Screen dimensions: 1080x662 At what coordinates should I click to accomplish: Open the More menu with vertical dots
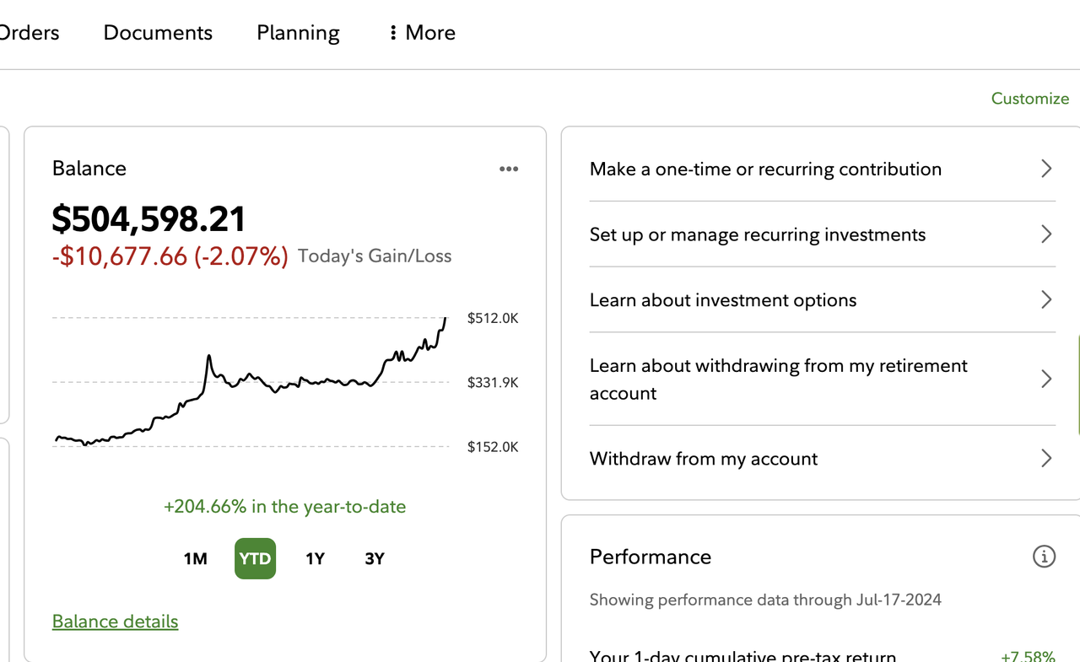click(x=422, y=33)
